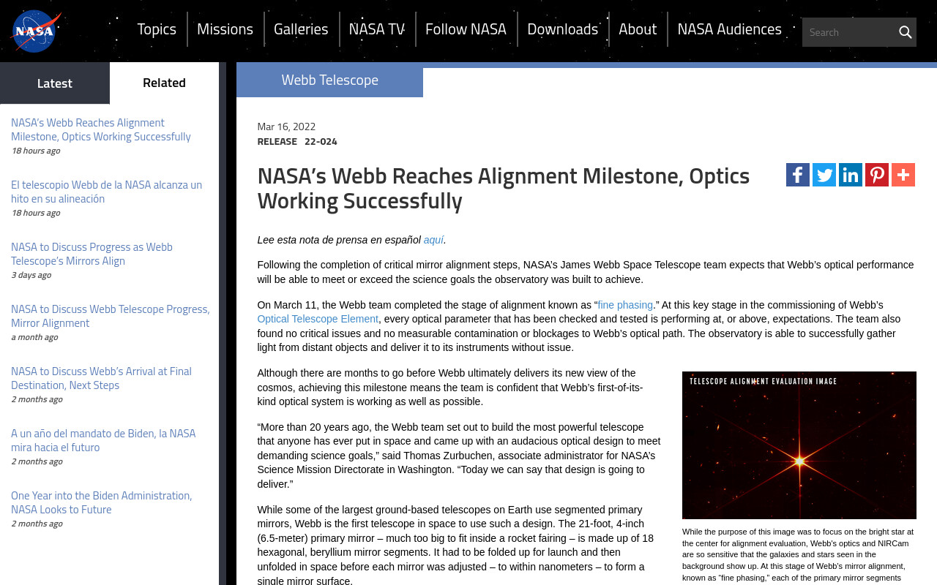
Task: Click the search magnifier icon
Action: pos(905,32)
